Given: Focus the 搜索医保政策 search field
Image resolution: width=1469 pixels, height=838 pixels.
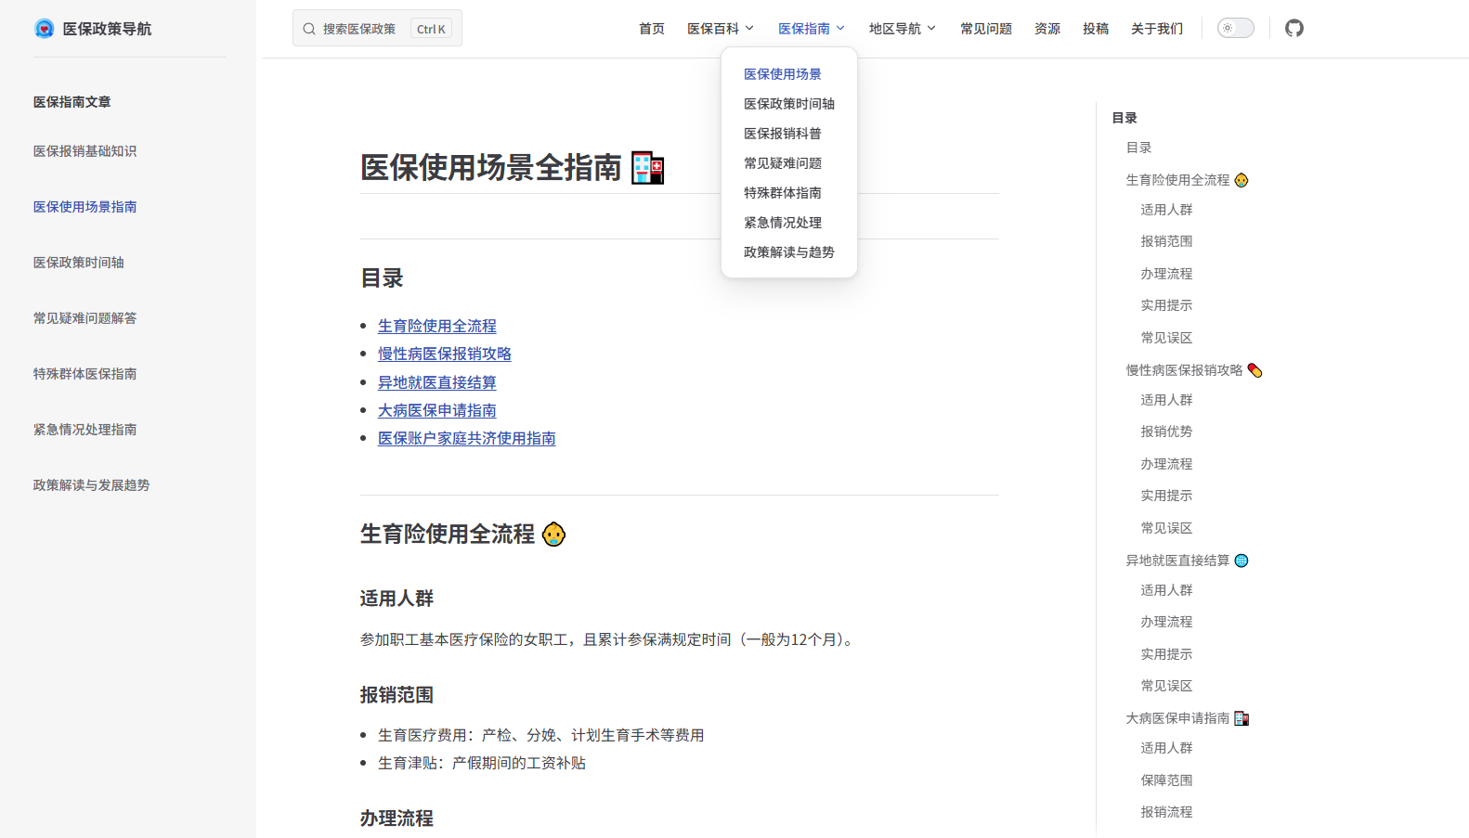Looking at the screenshot, I should 362,29.
